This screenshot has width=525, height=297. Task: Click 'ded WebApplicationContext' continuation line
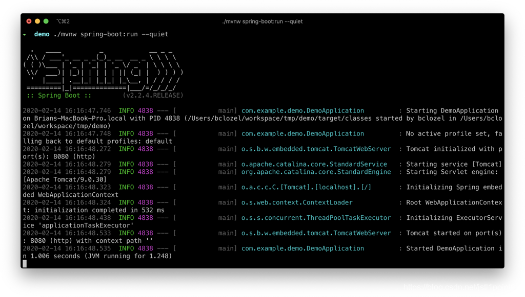pos(71,195)
